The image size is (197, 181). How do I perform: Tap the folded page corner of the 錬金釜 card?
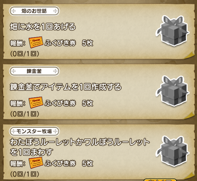point(189,116)
